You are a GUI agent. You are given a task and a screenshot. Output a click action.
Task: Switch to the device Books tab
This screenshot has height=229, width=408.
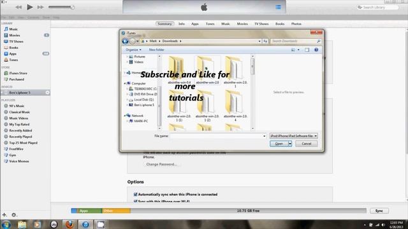[280, 24]
